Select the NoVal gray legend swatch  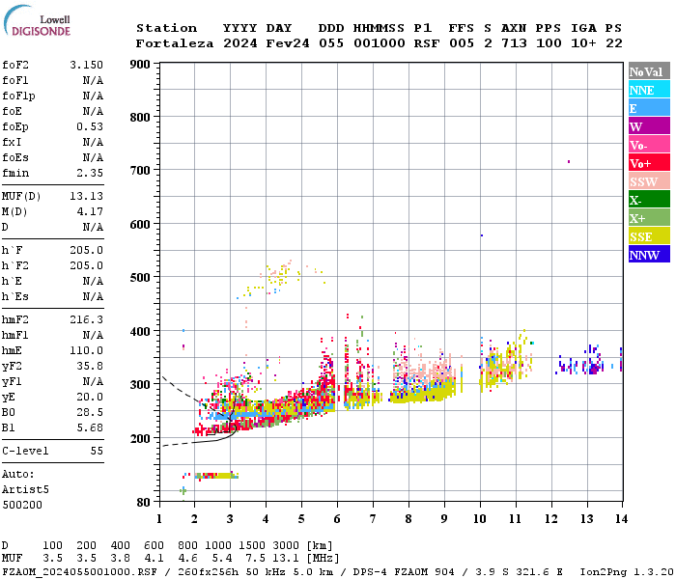(649, 71)
